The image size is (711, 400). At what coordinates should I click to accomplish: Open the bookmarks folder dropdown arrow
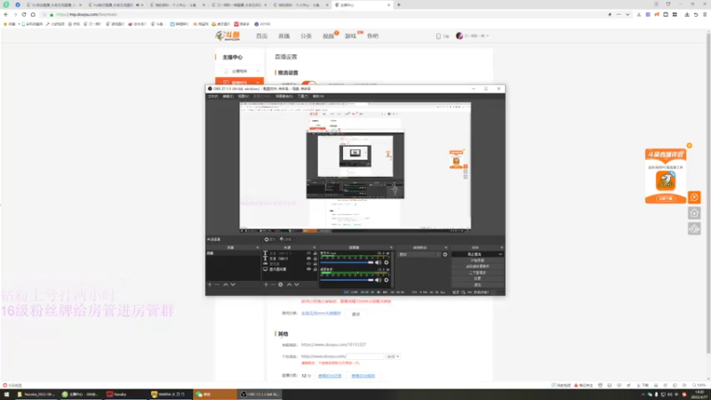[19, 24]
